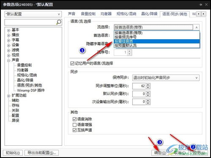This screenshot has width=211, height=158.
Task: Choose 按音频流序号 from list
Action: click(157, 37)
